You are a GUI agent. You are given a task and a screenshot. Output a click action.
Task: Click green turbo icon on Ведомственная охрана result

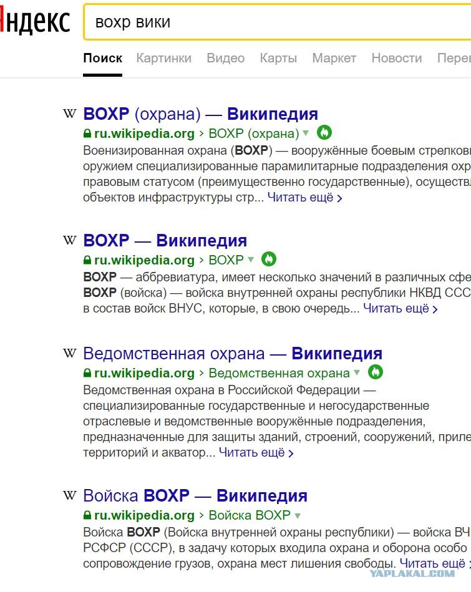pyautogui.click(x=375, y=372)
